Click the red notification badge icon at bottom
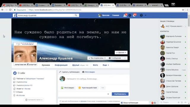The image size is (190, 107). coord(152,103)
